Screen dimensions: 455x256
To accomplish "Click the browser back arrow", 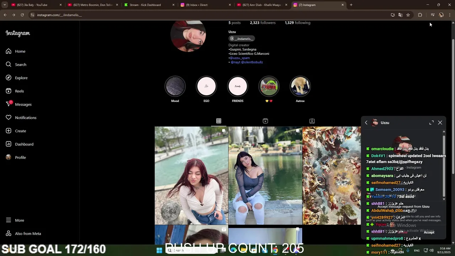I will coord(5,15).
